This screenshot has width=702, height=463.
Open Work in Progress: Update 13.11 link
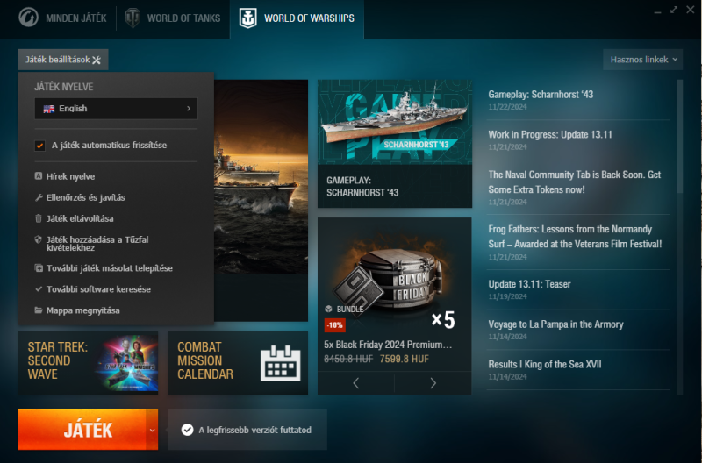pos(550,135)
